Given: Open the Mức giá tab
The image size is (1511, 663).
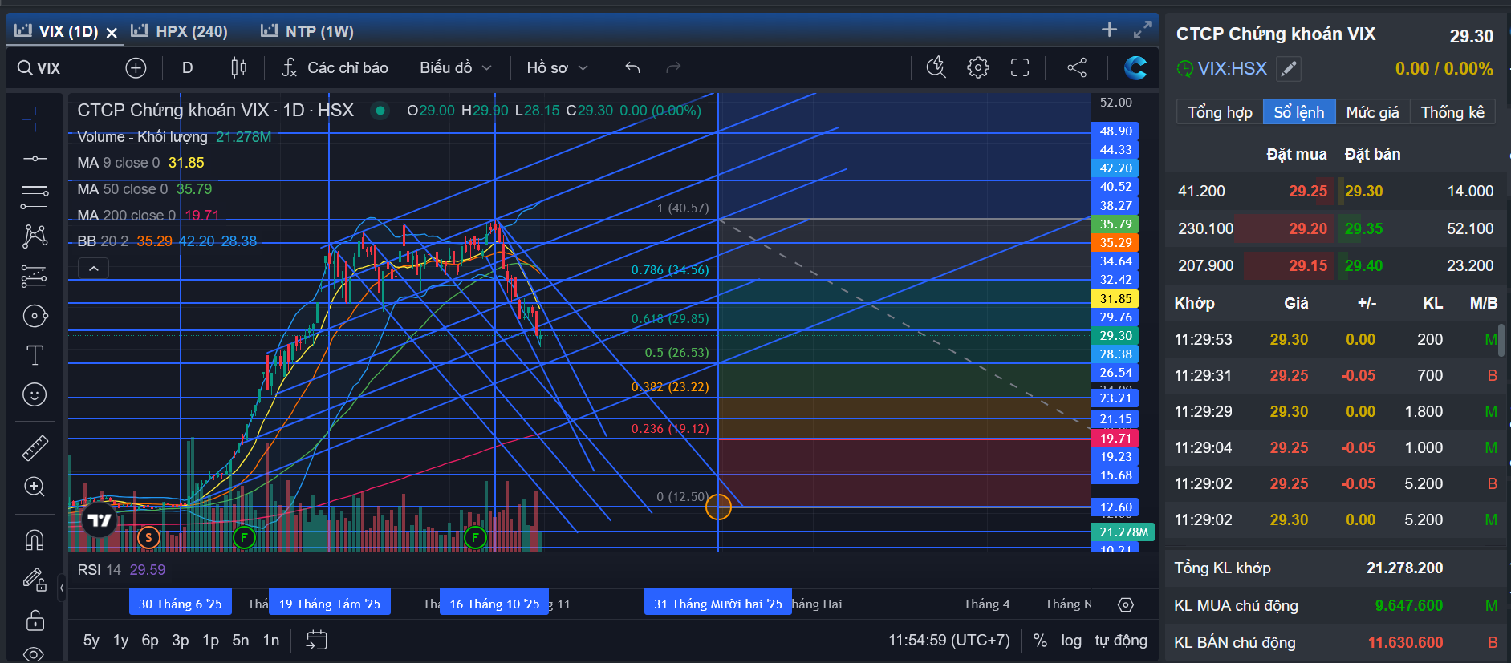Looking at the screenshot, I should [1372, 112].
